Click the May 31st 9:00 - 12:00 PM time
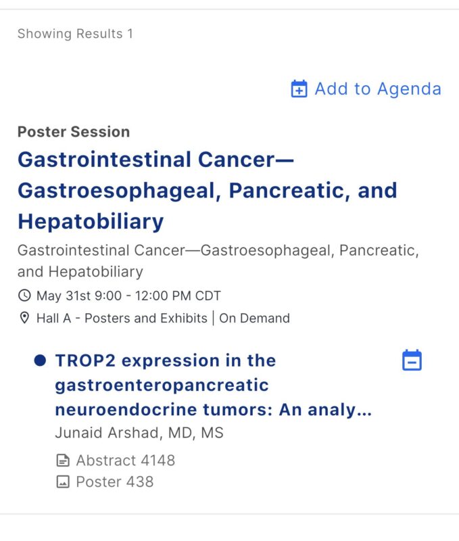 click(128, 296)
